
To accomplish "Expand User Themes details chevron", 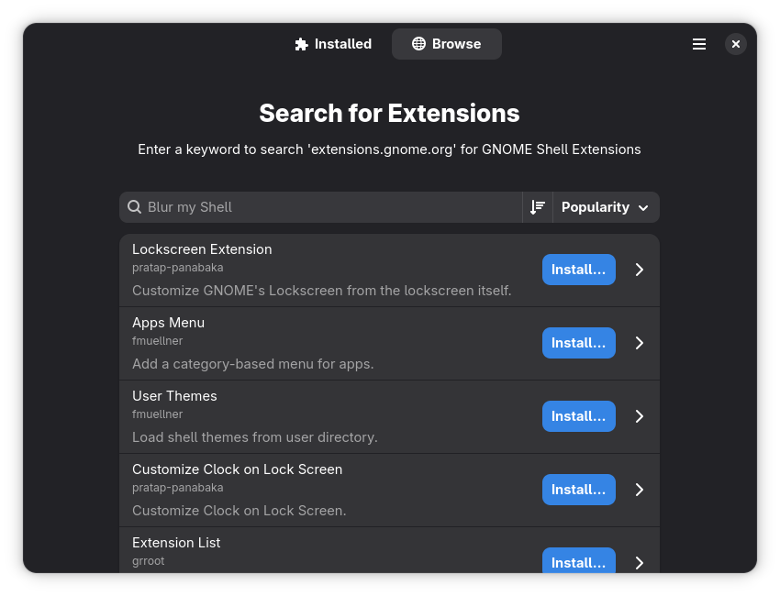I will (x=640, y=416).
